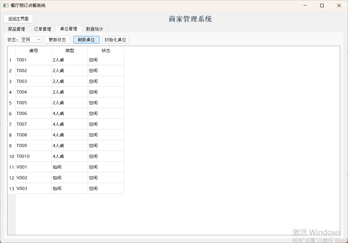Screen dimensions: 348x243
Task: Click the 4人桌 type cell in T0010 row
Action: pyautogui.click(x=70, y=156)
